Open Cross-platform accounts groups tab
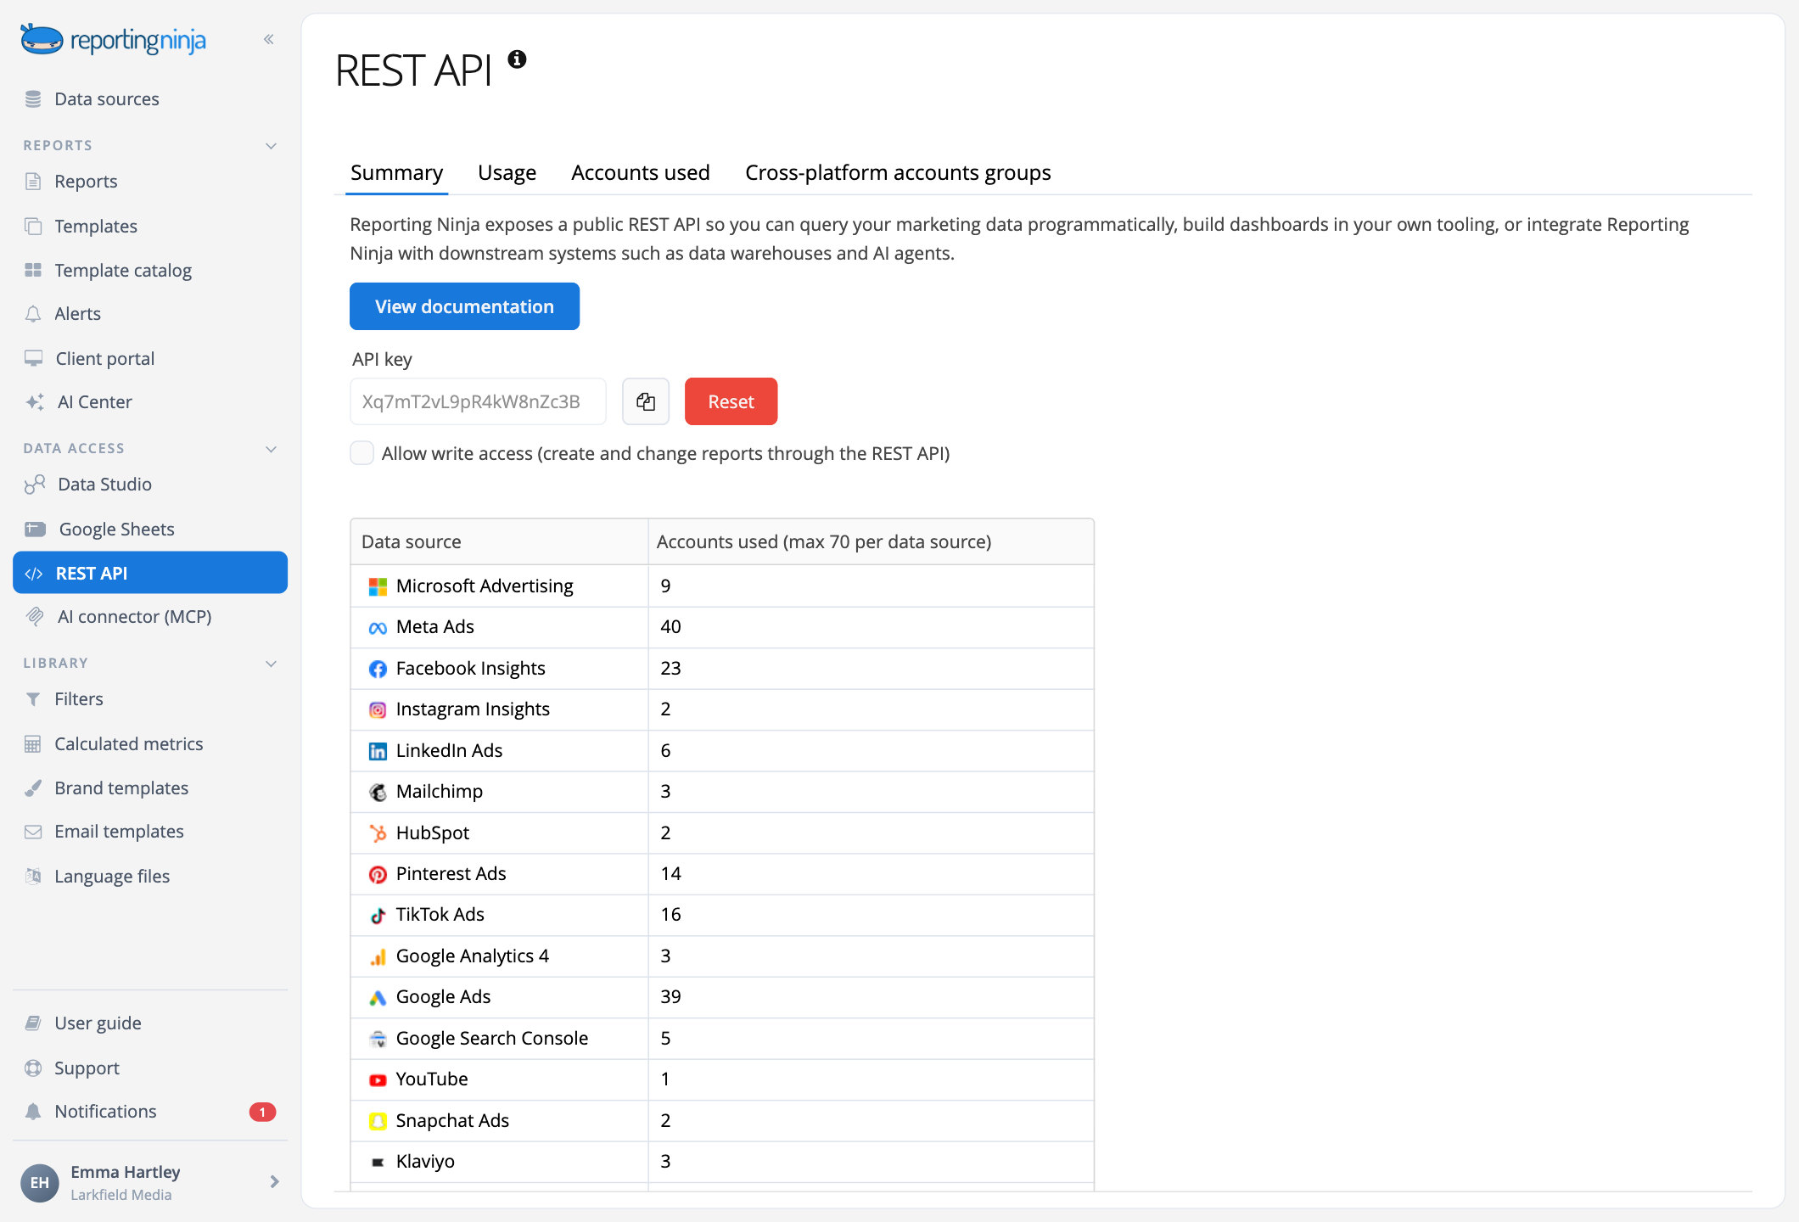Viewport: 1799px width, 1222px height. click(898, 172)
